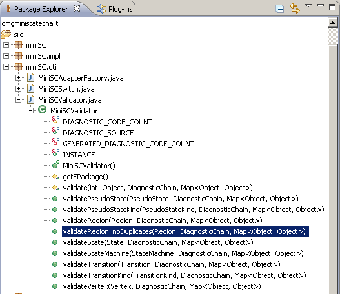Image resolution: width=340 pixels, height=294 pixels.
Task: Select the src source folder icon
Action: pos(6,34)
